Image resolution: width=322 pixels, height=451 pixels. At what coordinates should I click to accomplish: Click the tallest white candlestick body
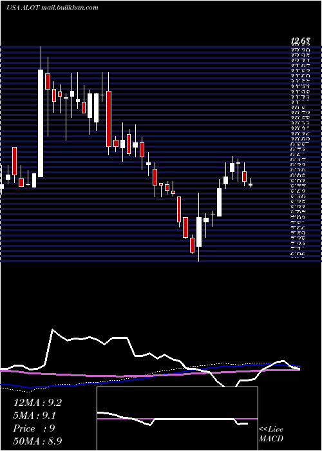click(41, 123)
